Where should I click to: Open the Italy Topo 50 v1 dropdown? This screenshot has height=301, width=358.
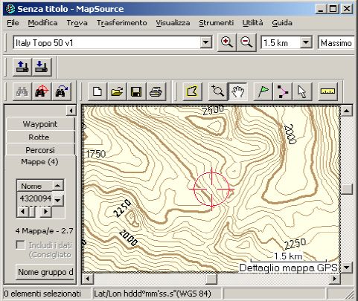205,42
